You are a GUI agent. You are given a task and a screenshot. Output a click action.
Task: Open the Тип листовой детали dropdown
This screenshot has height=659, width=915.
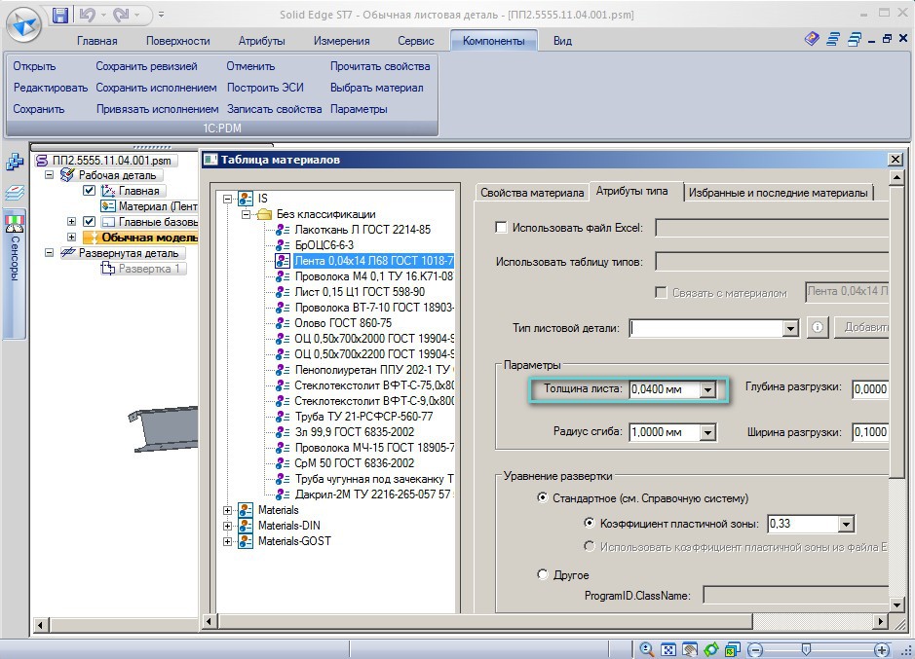point(790,329)
